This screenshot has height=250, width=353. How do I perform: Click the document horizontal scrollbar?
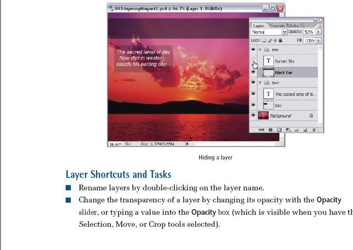click(236, 144)
